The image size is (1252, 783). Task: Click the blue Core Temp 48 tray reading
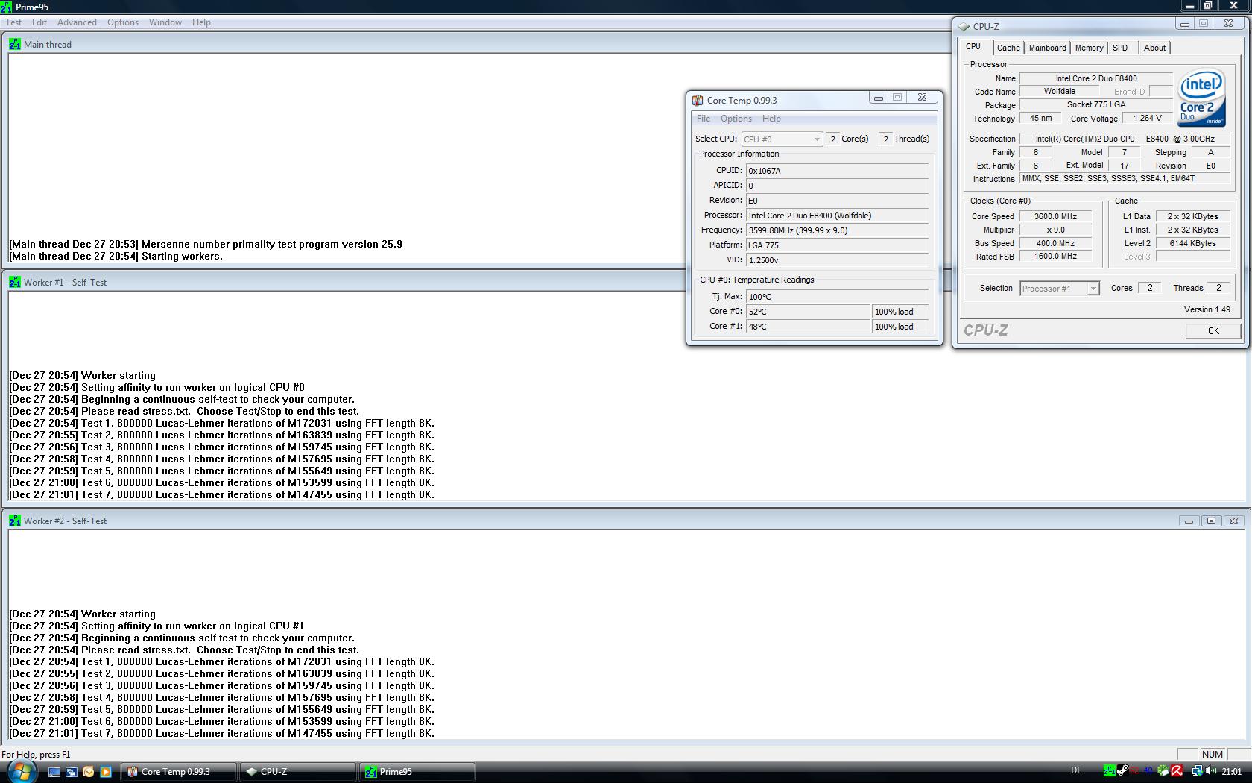[x=1148, y=770]
